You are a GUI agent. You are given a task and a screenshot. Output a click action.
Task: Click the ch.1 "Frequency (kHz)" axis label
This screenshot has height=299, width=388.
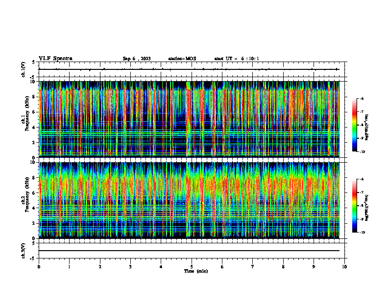[27, 114]
